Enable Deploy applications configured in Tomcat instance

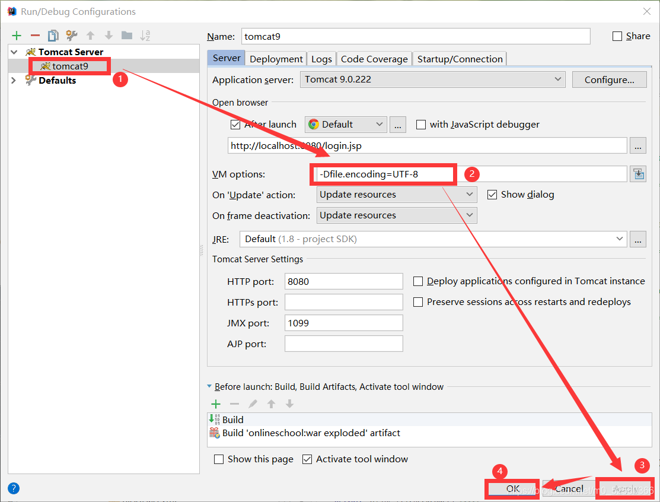(418, 281)
